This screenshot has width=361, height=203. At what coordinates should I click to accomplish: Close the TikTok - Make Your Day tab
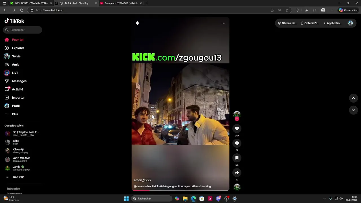(96, 3)
